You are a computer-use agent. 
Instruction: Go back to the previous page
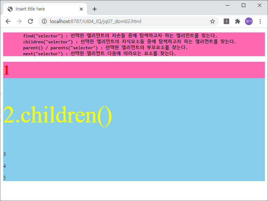point(8,21)
